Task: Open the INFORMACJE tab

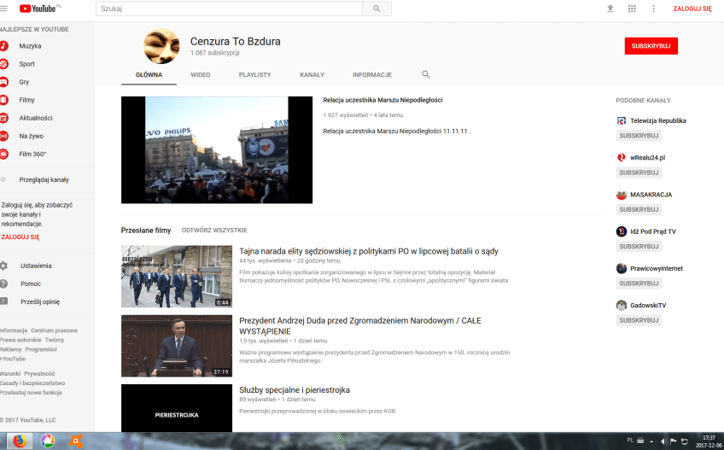Action: coord(371,75)
